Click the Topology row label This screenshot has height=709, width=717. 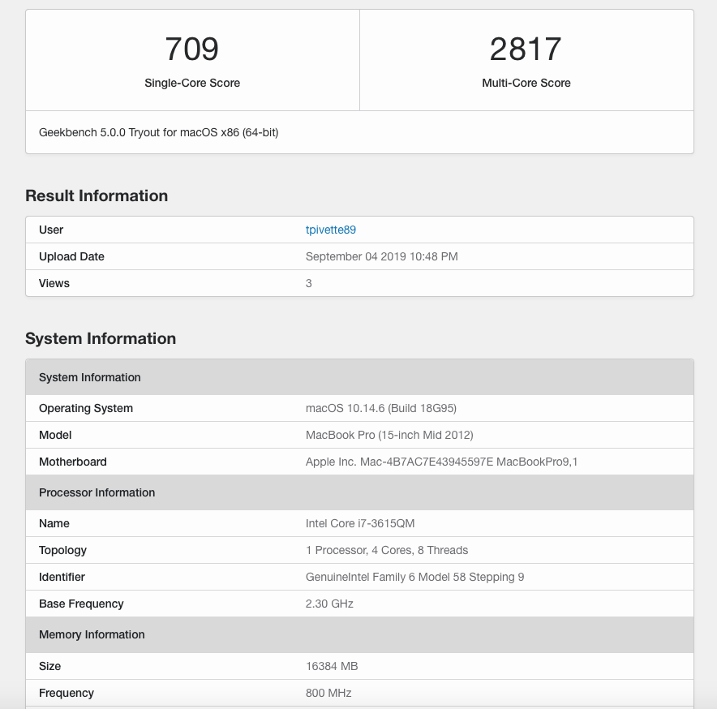click(62, 550)
